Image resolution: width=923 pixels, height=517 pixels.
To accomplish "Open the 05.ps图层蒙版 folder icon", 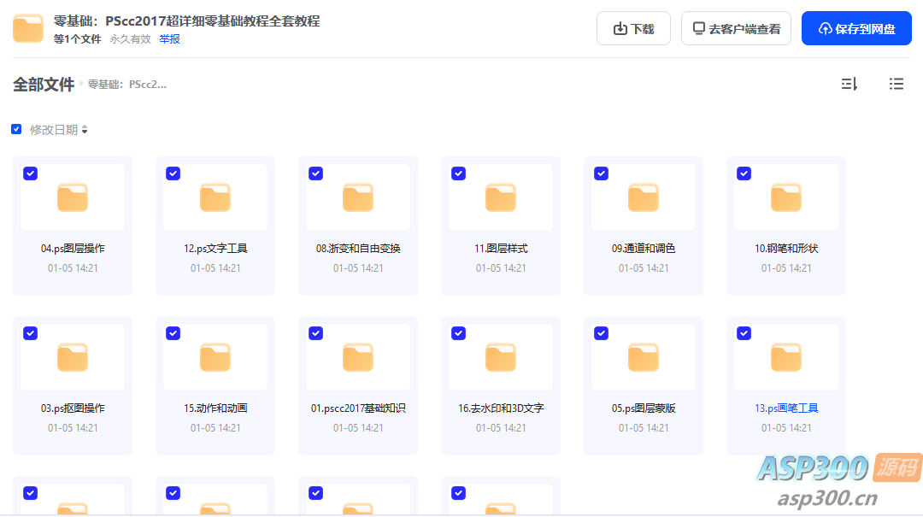I will click(x=644, y=357).
